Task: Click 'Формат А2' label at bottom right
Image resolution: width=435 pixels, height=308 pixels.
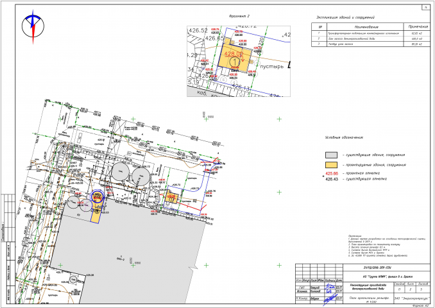Action: 421,305
